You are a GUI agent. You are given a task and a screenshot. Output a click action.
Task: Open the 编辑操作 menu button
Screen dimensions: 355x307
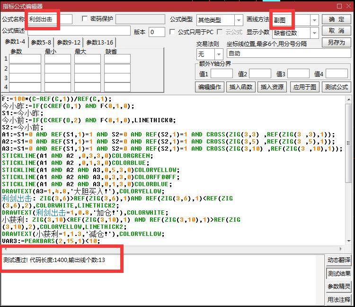pyautogui.click(x=209, y=87)
